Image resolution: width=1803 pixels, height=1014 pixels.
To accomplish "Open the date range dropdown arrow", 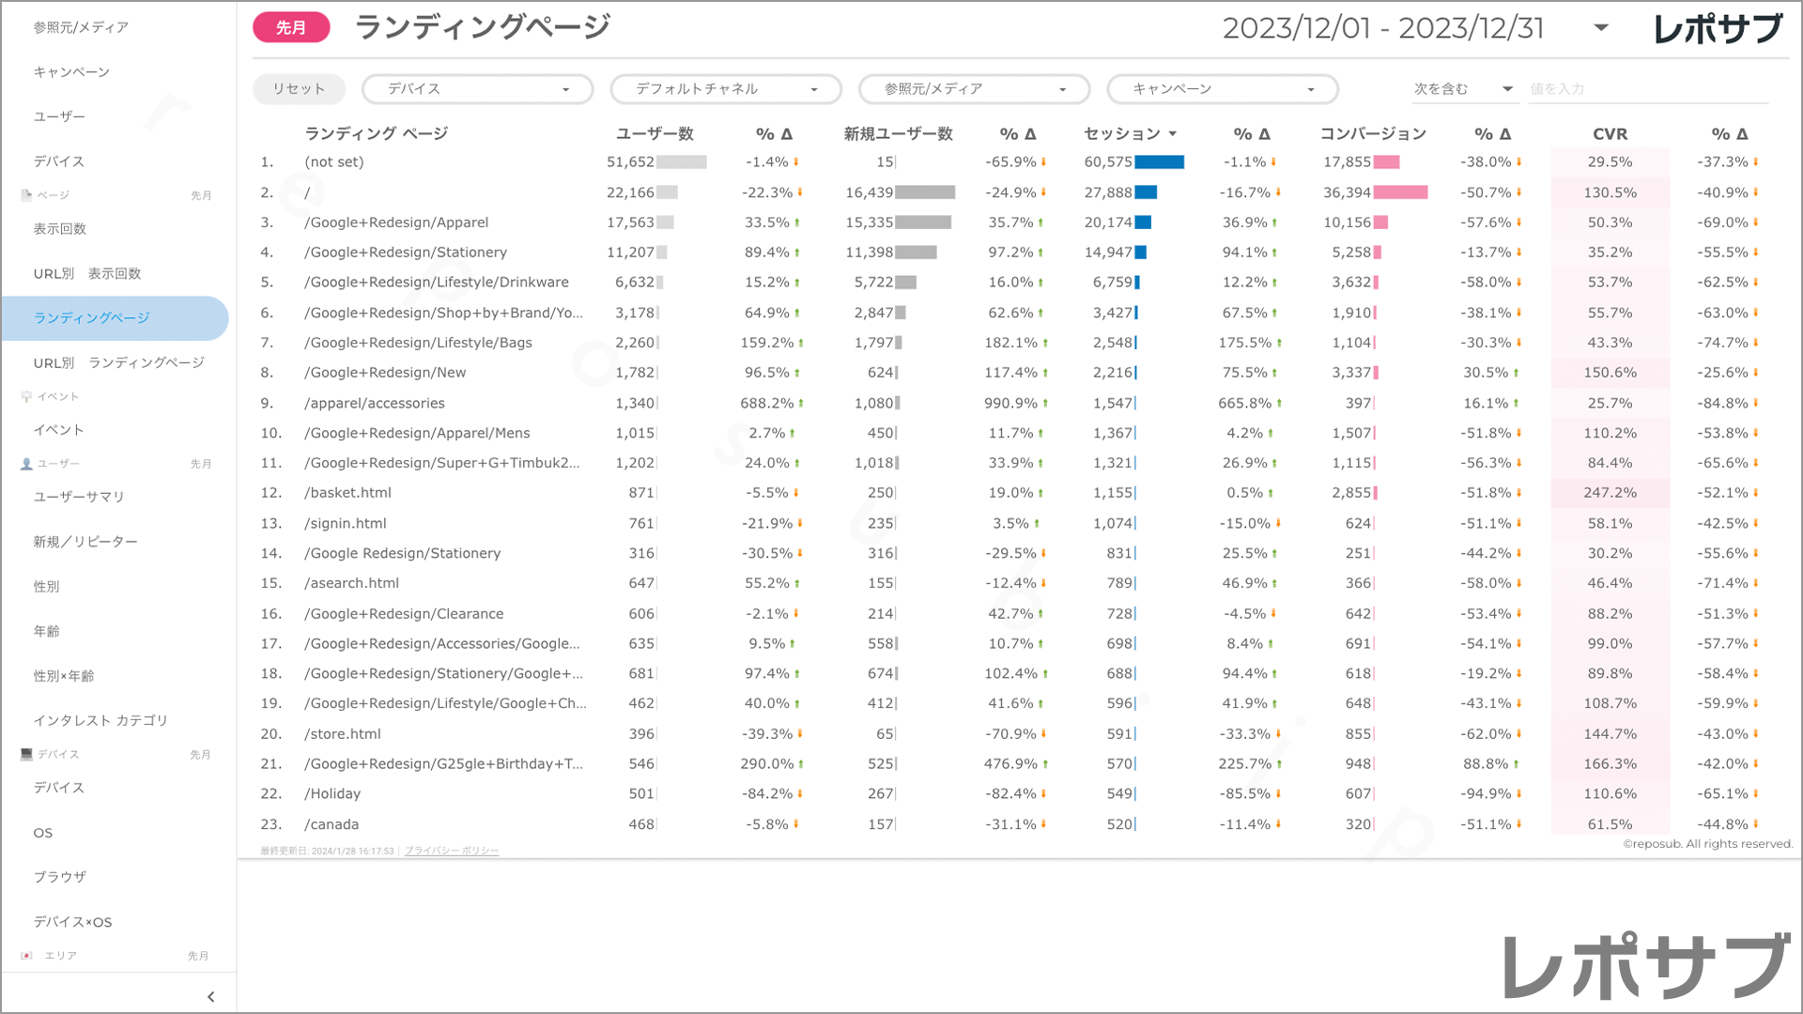I will tap(1601, 28).
